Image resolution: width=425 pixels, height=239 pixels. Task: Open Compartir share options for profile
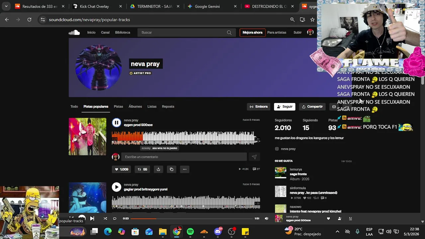(x=312, y=107)
